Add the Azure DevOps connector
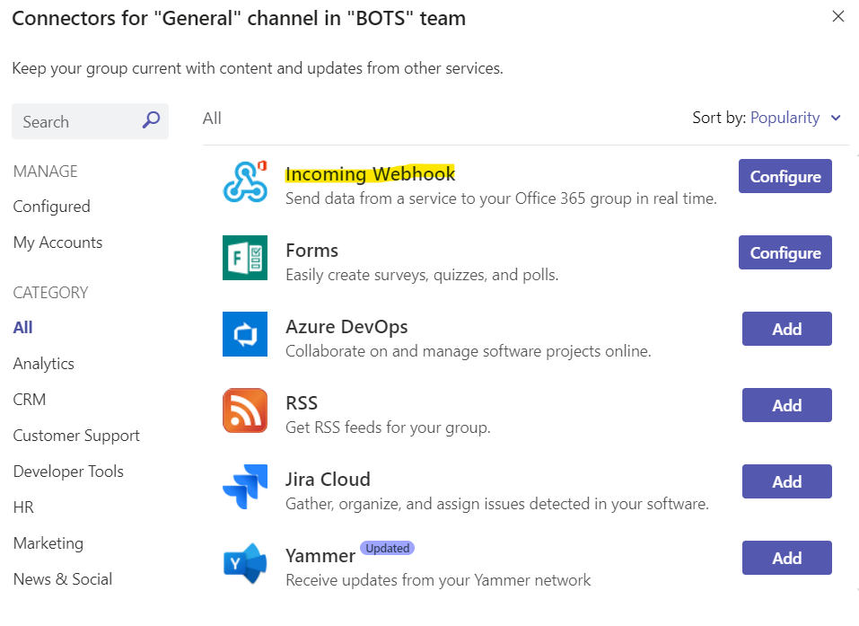Screen dimensions: 859x626 click(786, 329)
